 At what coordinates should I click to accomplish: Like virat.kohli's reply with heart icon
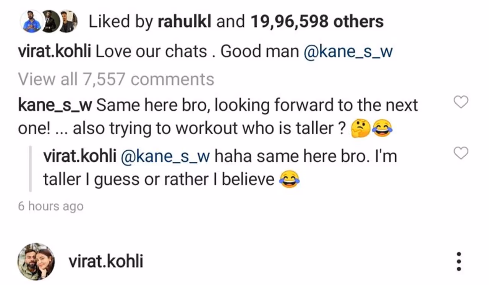[461, 153]
